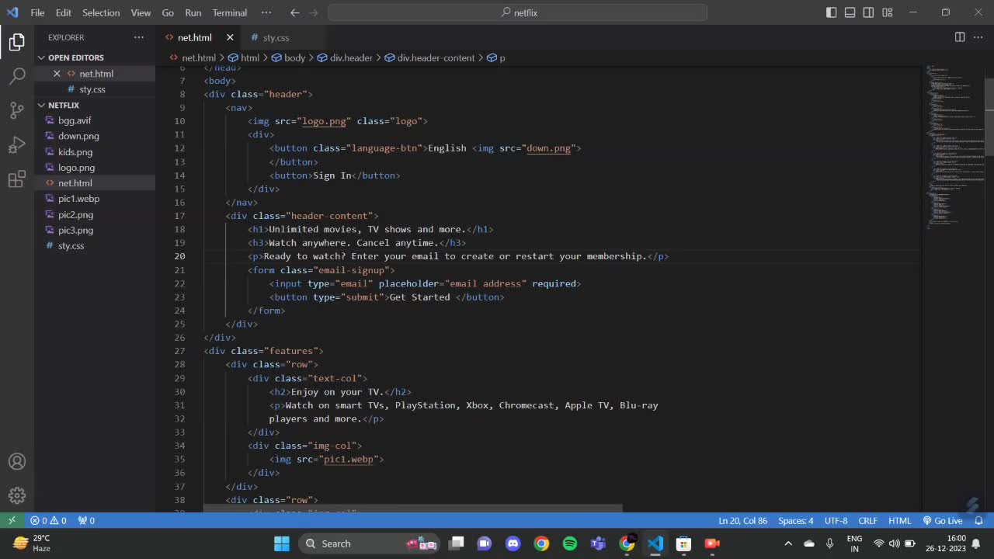Open bgg.avif in the explorer
Screen dimensions: 994x559
click(x=75, y=120)
